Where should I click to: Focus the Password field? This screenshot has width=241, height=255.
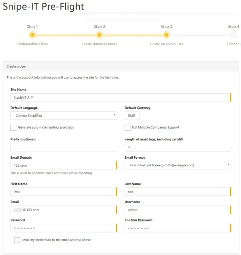click(63, 228)
